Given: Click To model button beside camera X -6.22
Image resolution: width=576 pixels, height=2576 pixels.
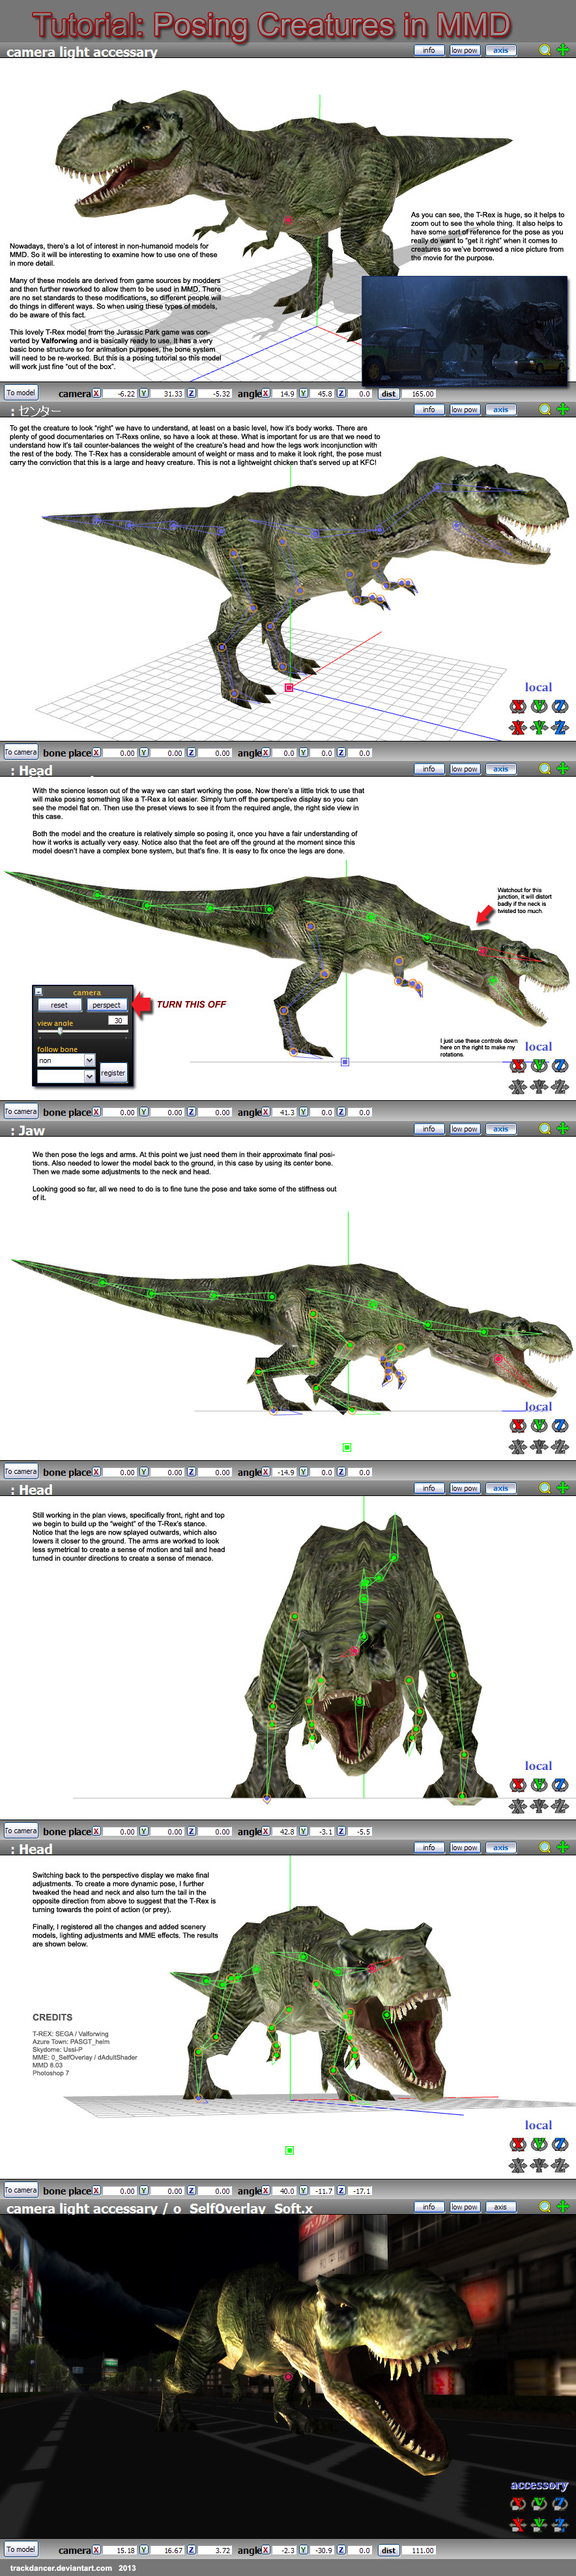Looking at the screenshot, I should (x=20, y=393).
